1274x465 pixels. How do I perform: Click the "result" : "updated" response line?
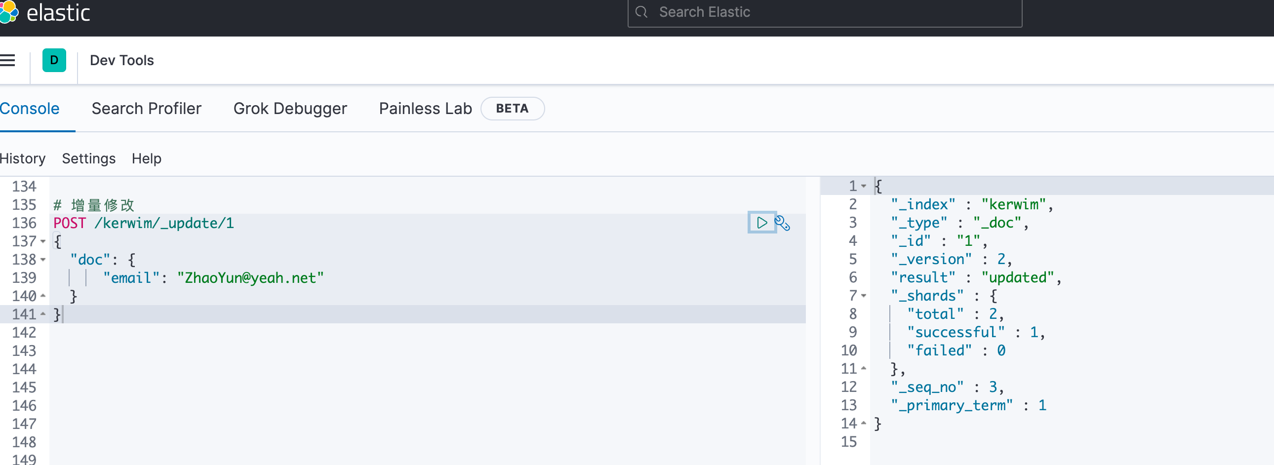[976, 277]
